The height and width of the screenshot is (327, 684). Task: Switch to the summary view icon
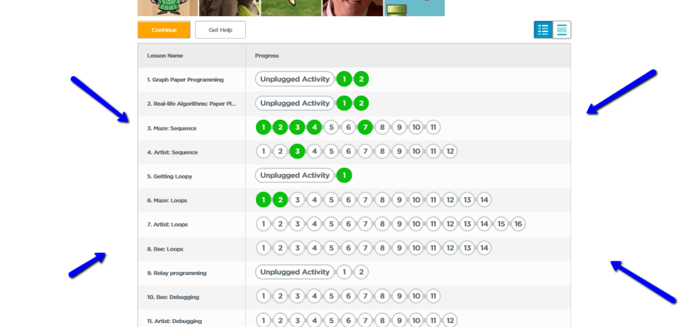(x=562, y=29)
